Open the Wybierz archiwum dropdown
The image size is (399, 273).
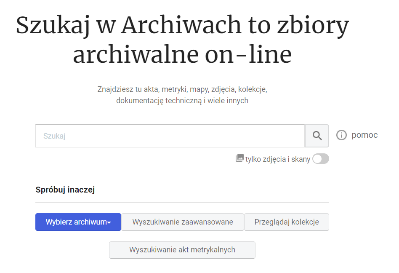(78, 222)
